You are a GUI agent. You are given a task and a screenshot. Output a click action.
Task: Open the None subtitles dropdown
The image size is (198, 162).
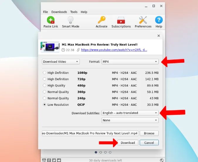click(130, 120)
